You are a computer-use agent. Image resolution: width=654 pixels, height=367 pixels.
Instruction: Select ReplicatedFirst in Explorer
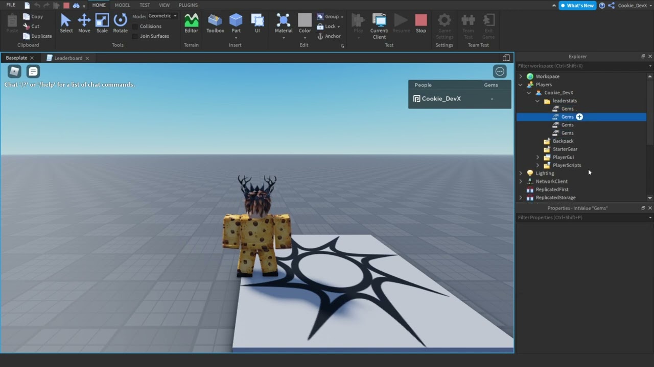click(551, 190)
